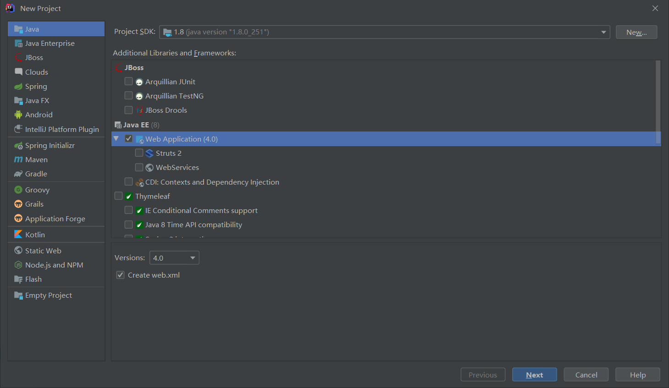The image size is (669, 388).
Task: Check Java 8 Time API compatibility checkbox
Action: (128, 224)
